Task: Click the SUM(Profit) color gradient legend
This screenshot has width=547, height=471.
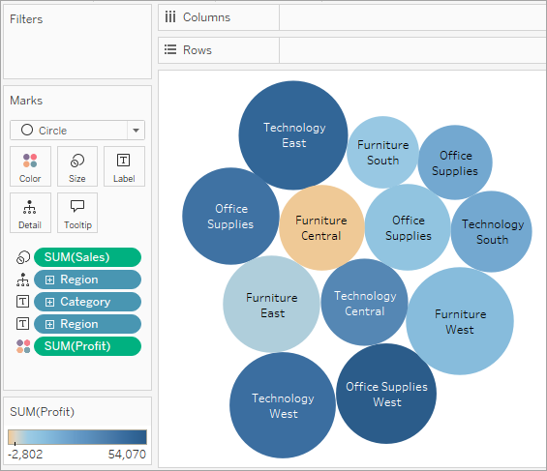Action: pos(77,437)
